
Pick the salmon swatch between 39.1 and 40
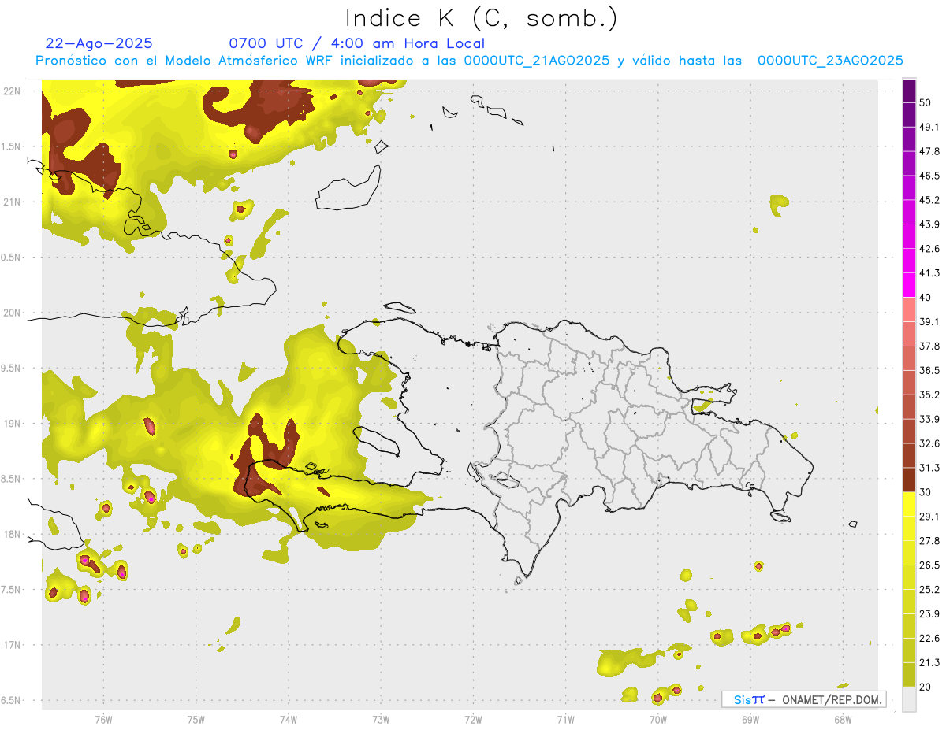pos(909,309)
